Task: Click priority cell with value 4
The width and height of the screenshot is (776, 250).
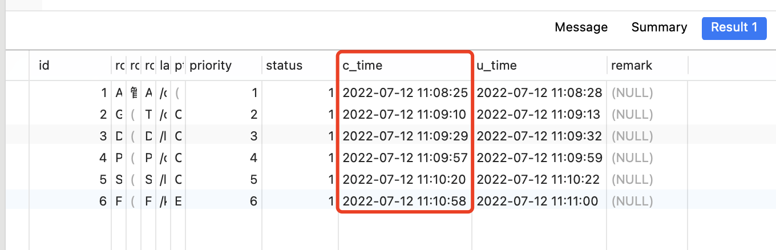Action: (x=253, y=158)
